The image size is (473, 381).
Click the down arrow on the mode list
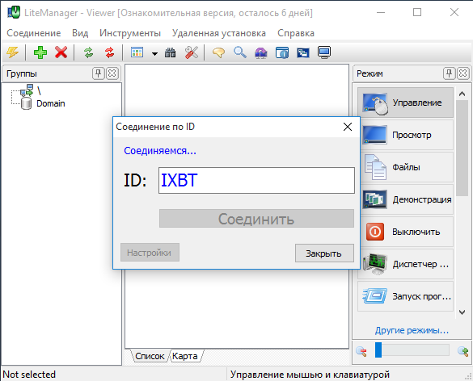click(x=462, y=312)
